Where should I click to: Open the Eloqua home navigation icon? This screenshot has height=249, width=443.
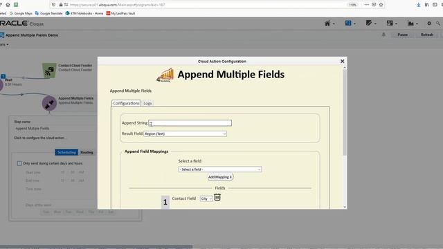327,24
